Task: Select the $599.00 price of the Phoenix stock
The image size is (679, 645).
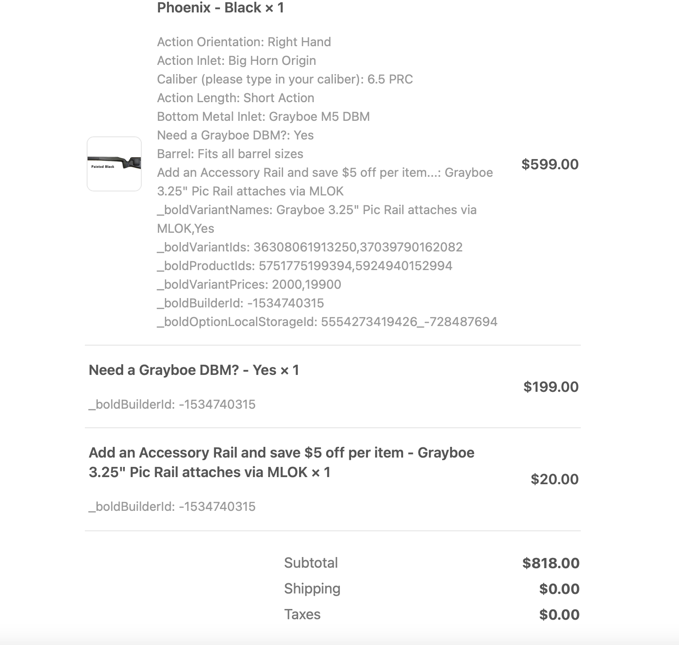Action: click(x=550, y=164)
